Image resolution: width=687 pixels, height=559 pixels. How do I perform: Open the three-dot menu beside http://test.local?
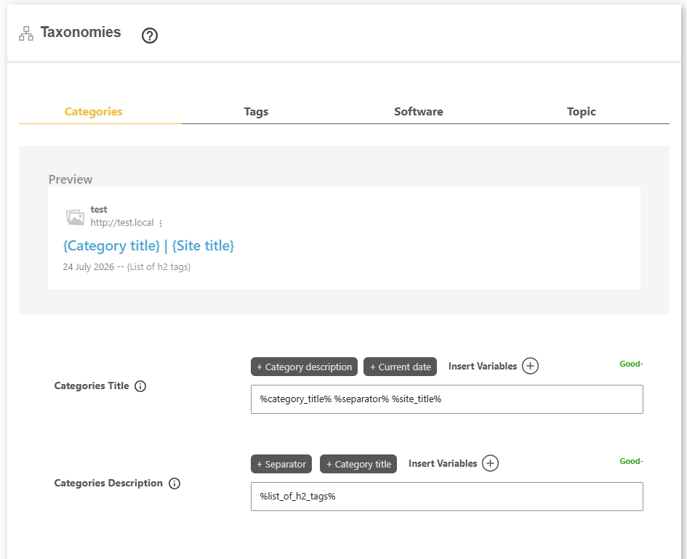(x=161, y=223)
